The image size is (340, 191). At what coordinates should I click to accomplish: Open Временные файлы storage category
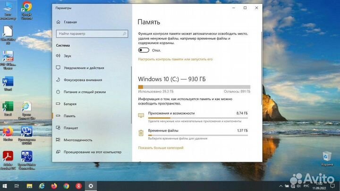click(x=193, y=134)
